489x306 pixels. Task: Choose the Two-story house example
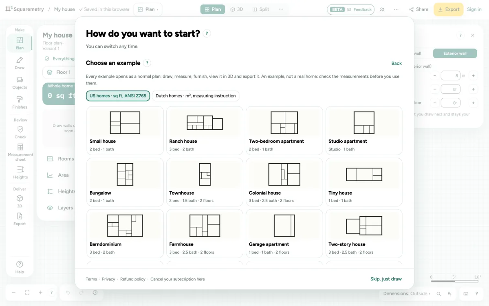(x=364, y=234)
